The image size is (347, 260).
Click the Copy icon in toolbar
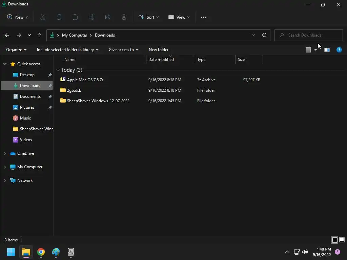click(x=59, y=17)
